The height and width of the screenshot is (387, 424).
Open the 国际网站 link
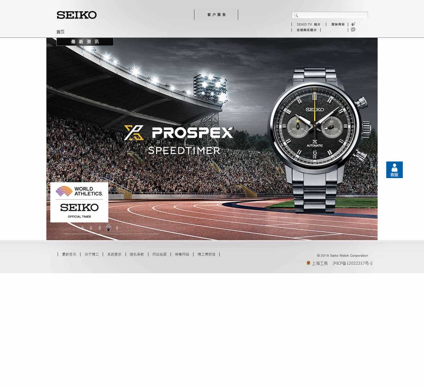click(x=338, y=25)
